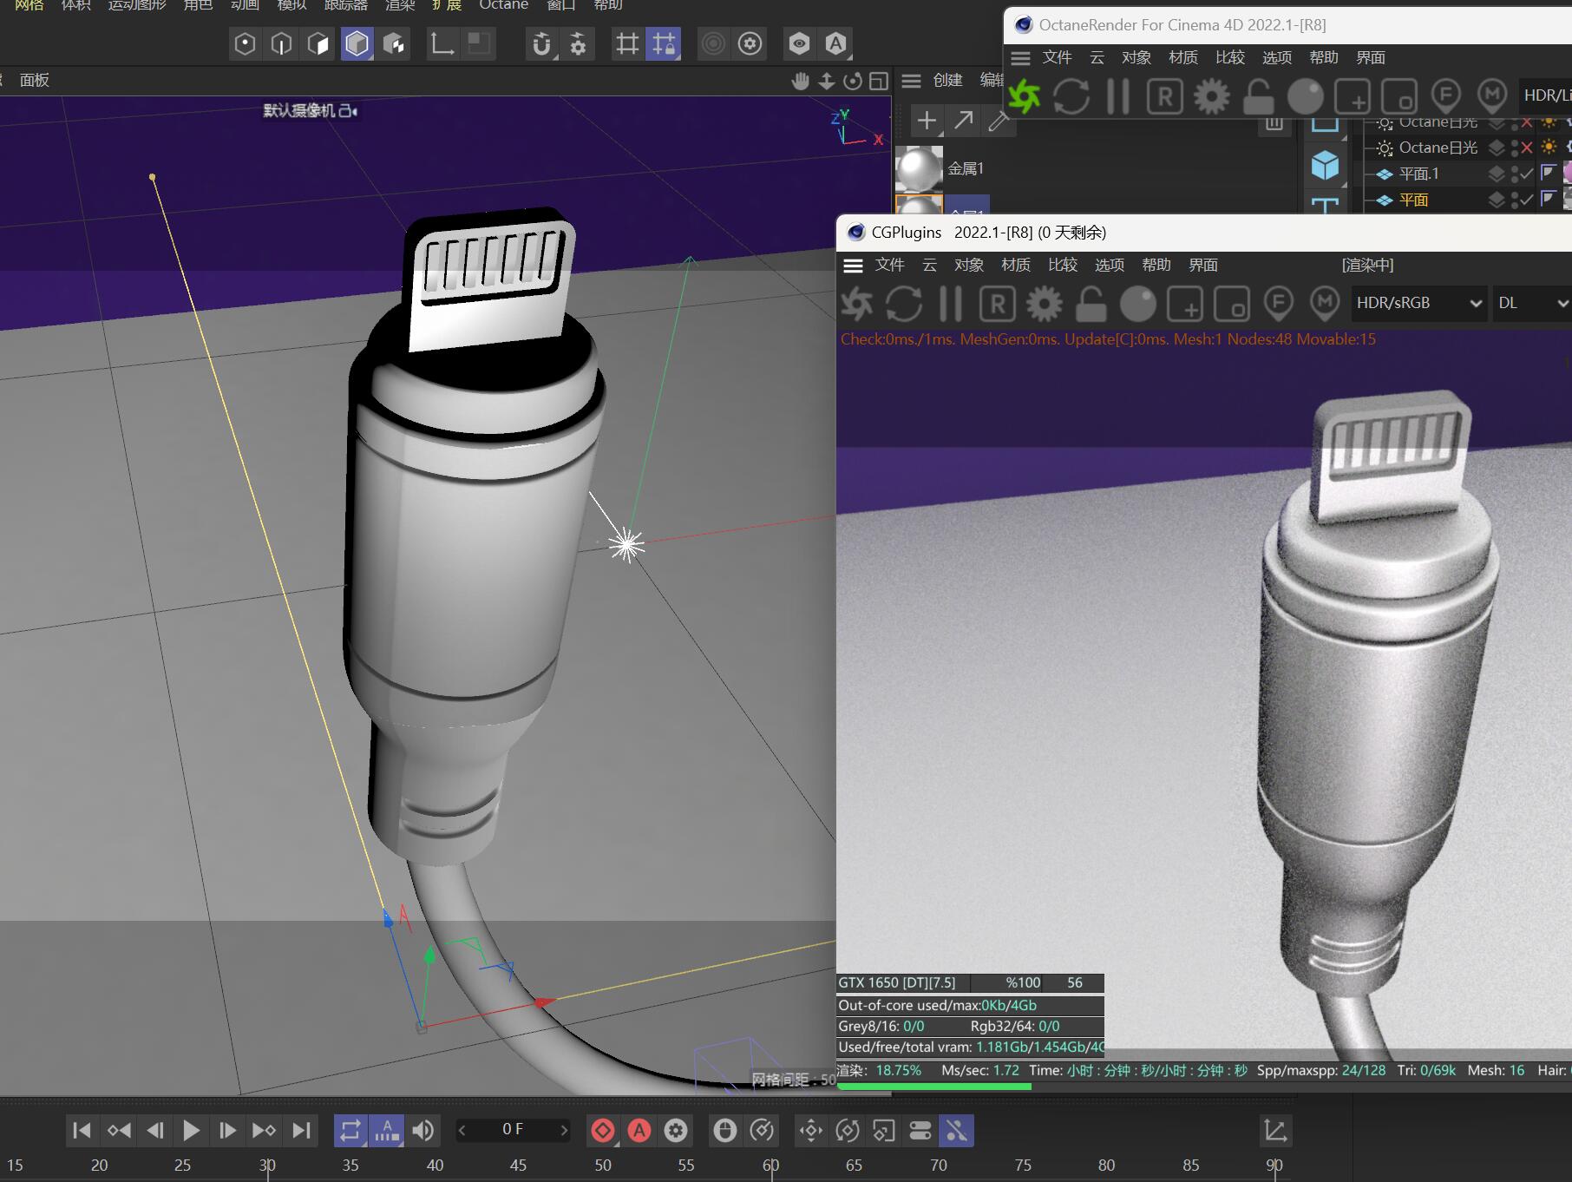Open the DL kernel dropdown
The height and width of the screenshot is (1182, 1572).
[1532, 303]
